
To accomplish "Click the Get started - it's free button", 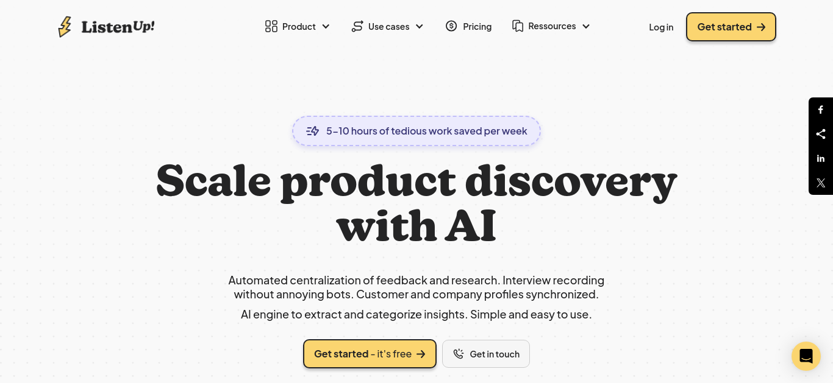I will [x=370, y=354].
